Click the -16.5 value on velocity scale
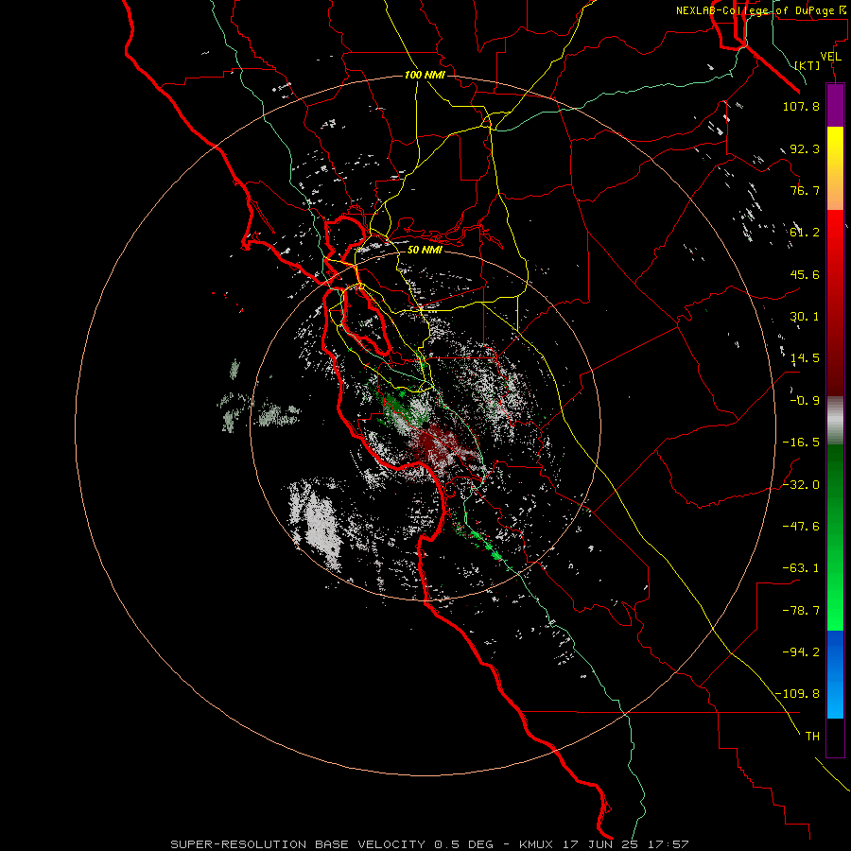This screenshot has width=851, height=851. click(x=801, y=443)
